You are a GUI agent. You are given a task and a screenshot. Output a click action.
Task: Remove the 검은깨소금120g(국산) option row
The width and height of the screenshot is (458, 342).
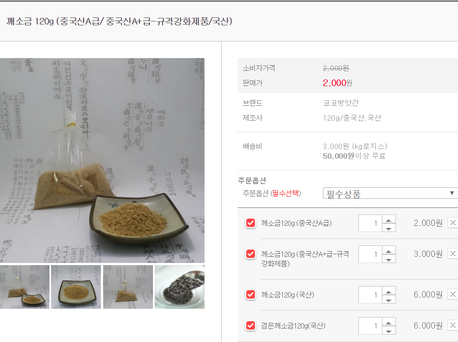453,325
